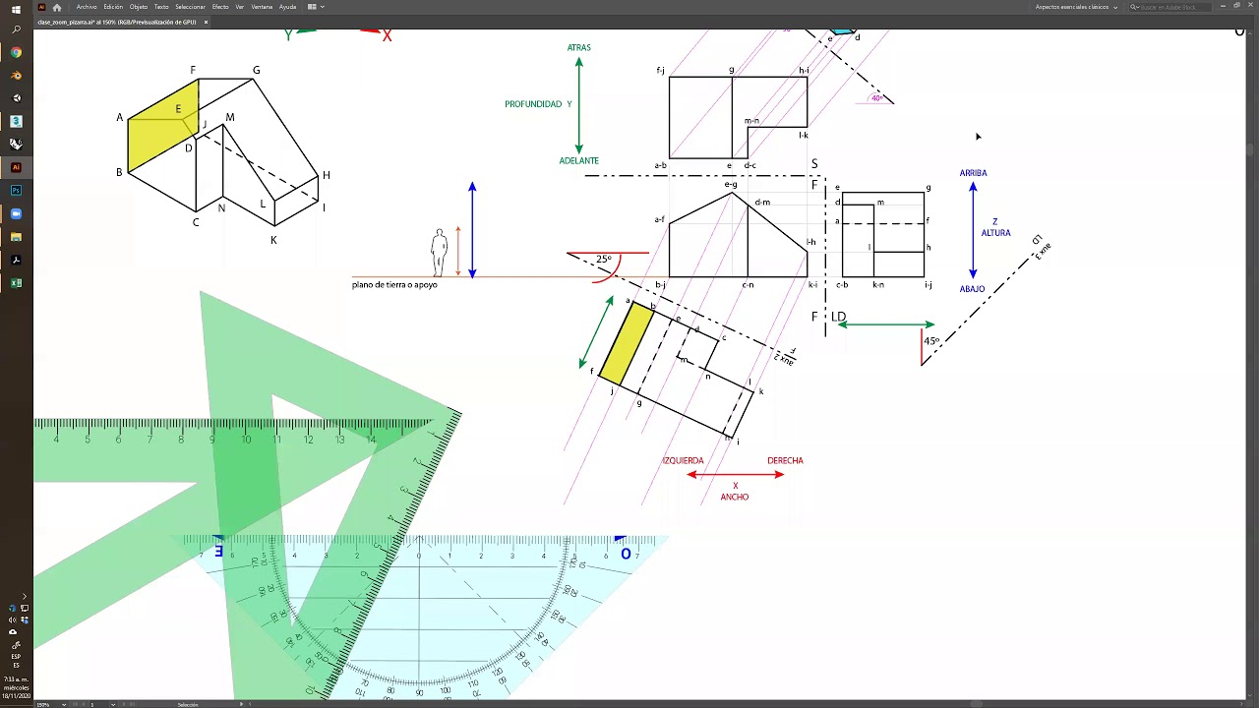Go to Illustrator Home screen icon
Screen dimensions: 1259x708
[56, 7]
